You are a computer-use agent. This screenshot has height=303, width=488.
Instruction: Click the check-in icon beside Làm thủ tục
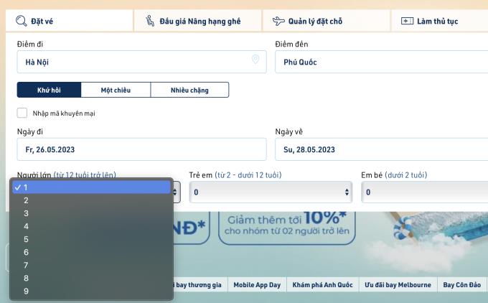(408, 21)
